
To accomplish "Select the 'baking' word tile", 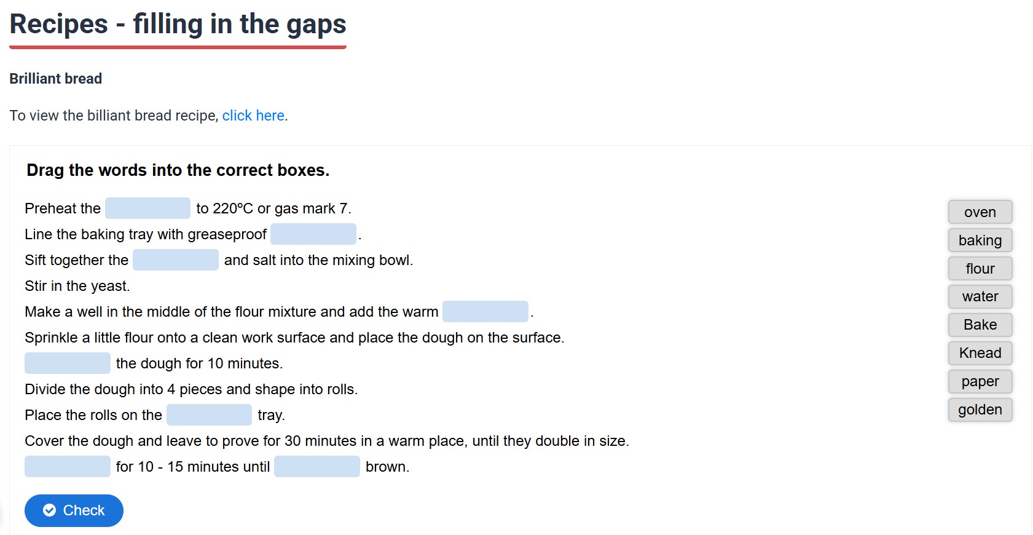I will (980, 240).
